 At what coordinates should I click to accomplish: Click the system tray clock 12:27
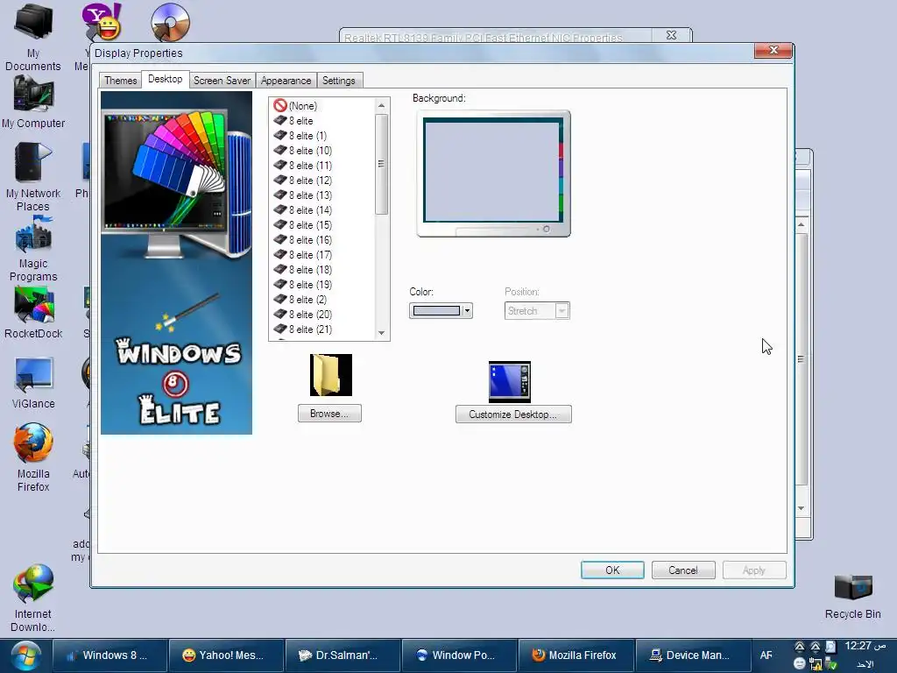pyautogui.click(x=865, y=646)
